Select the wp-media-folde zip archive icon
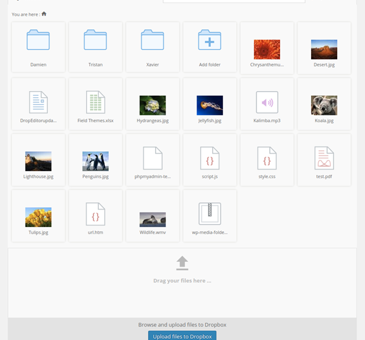The height and width of the screenshot is (340, 365). click(x=210, y=214)
